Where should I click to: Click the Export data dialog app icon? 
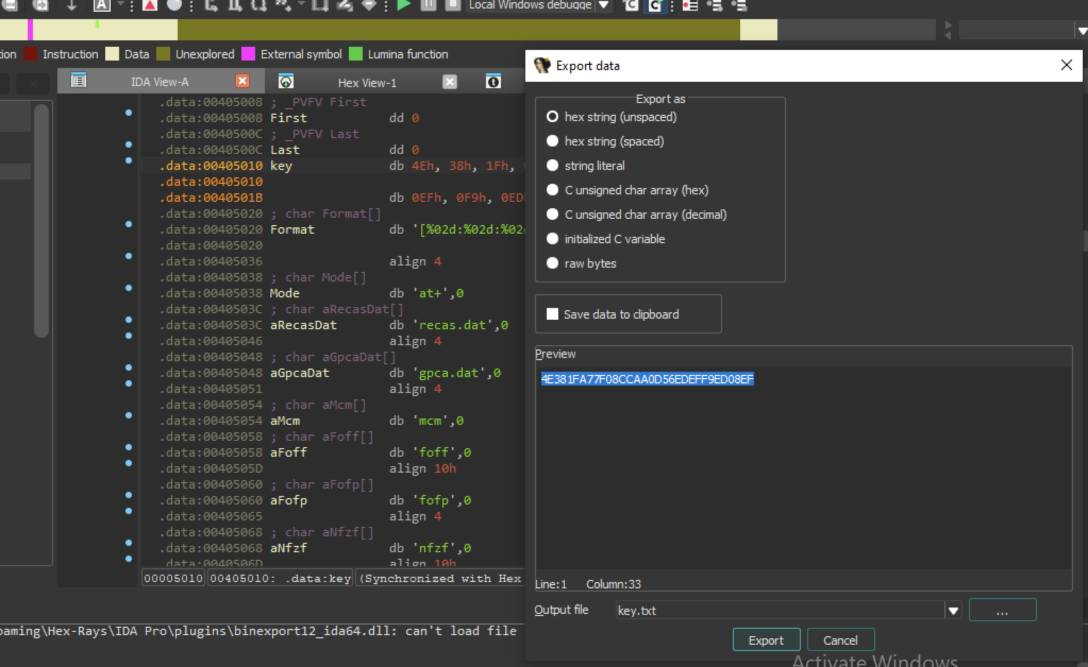pyautogui.click(x=542, y=65)
